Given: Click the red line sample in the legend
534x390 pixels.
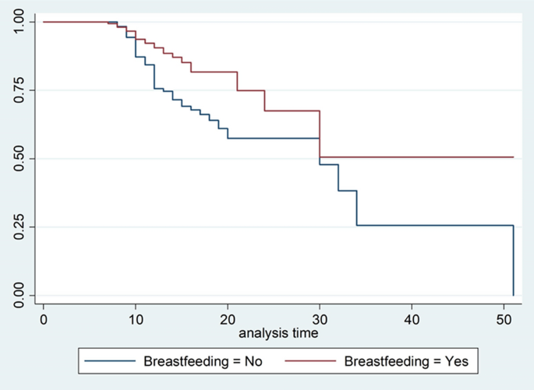Looking at the screenshot, I should pos(310,361).
